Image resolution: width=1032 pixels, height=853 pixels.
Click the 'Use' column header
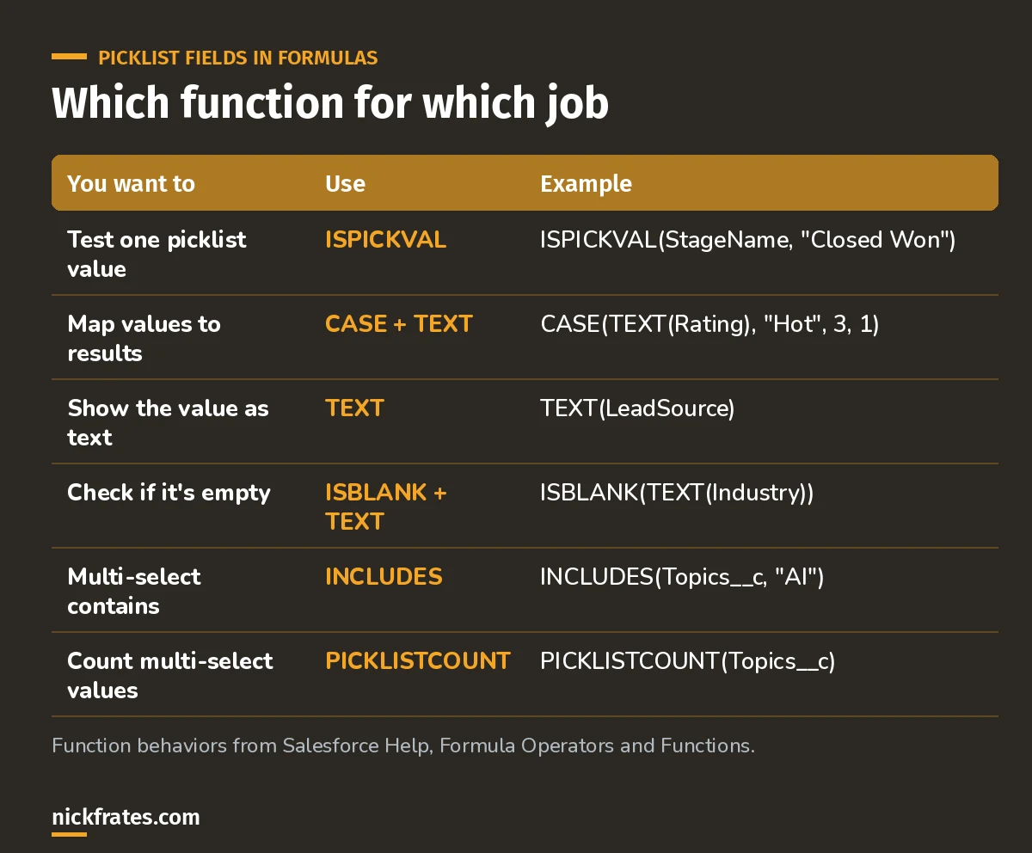[x=345, y=183]
